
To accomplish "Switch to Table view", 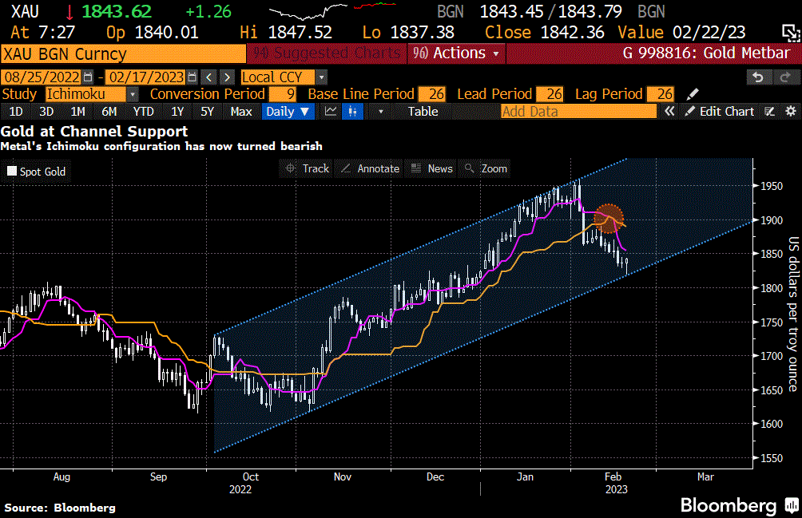I will coord(423,112).
